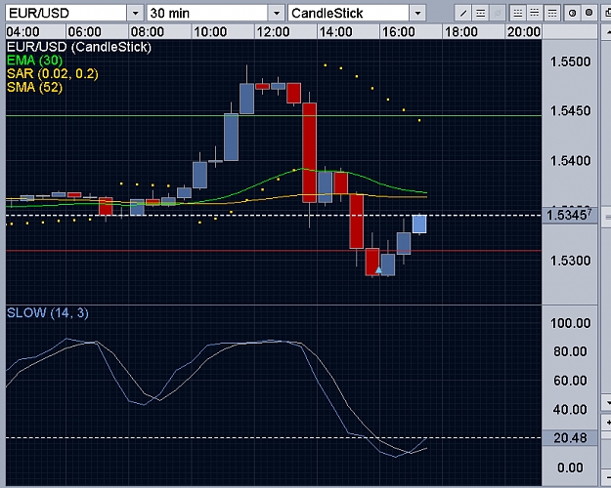Click the detach window icon at toolbar edge
This screenshot has height=488, width=611.
click(607, 14)
